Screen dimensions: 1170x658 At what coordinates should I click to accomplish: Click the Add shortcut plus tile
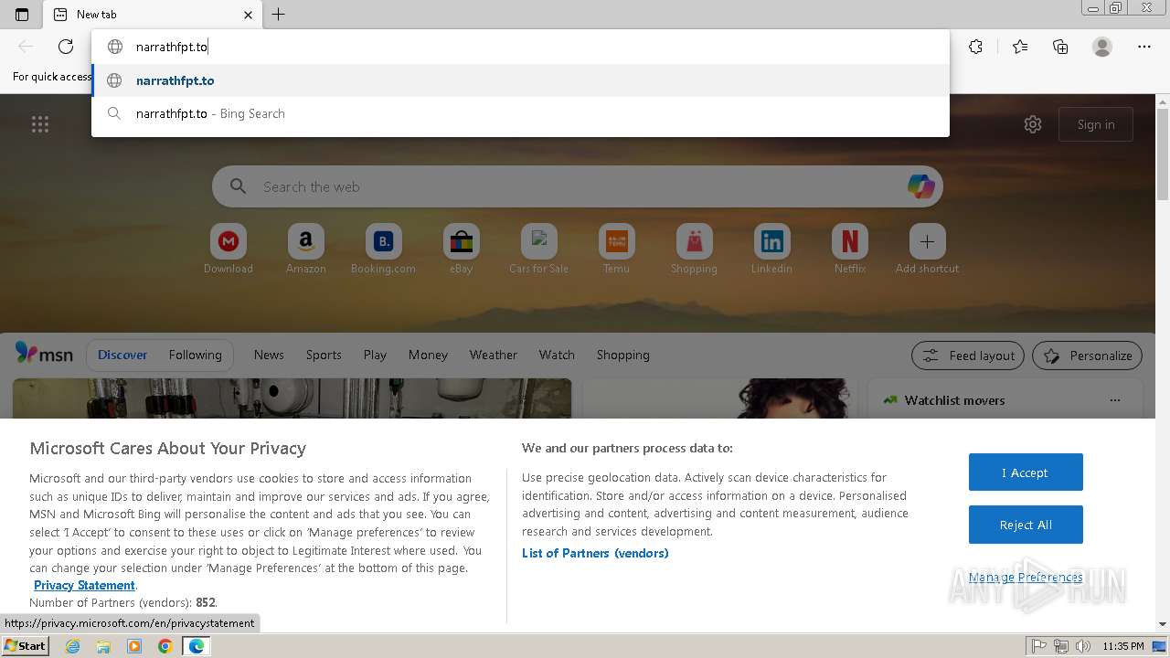coord(927,249)
